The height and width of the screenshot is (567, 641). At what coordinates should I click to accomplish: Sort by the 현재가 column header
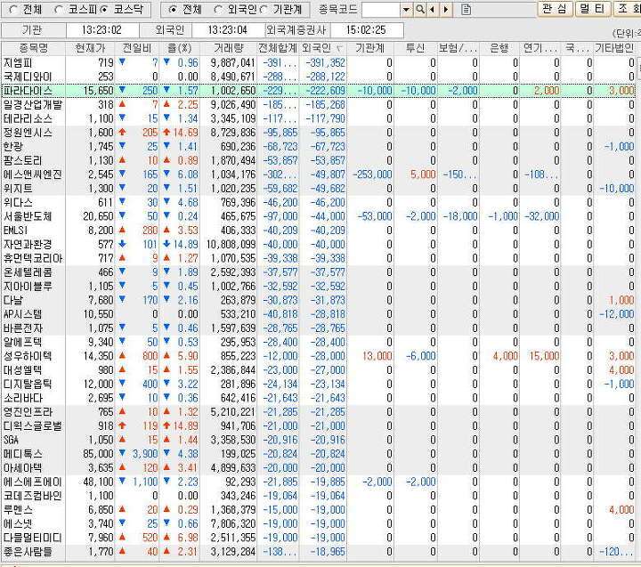point(90,48)
